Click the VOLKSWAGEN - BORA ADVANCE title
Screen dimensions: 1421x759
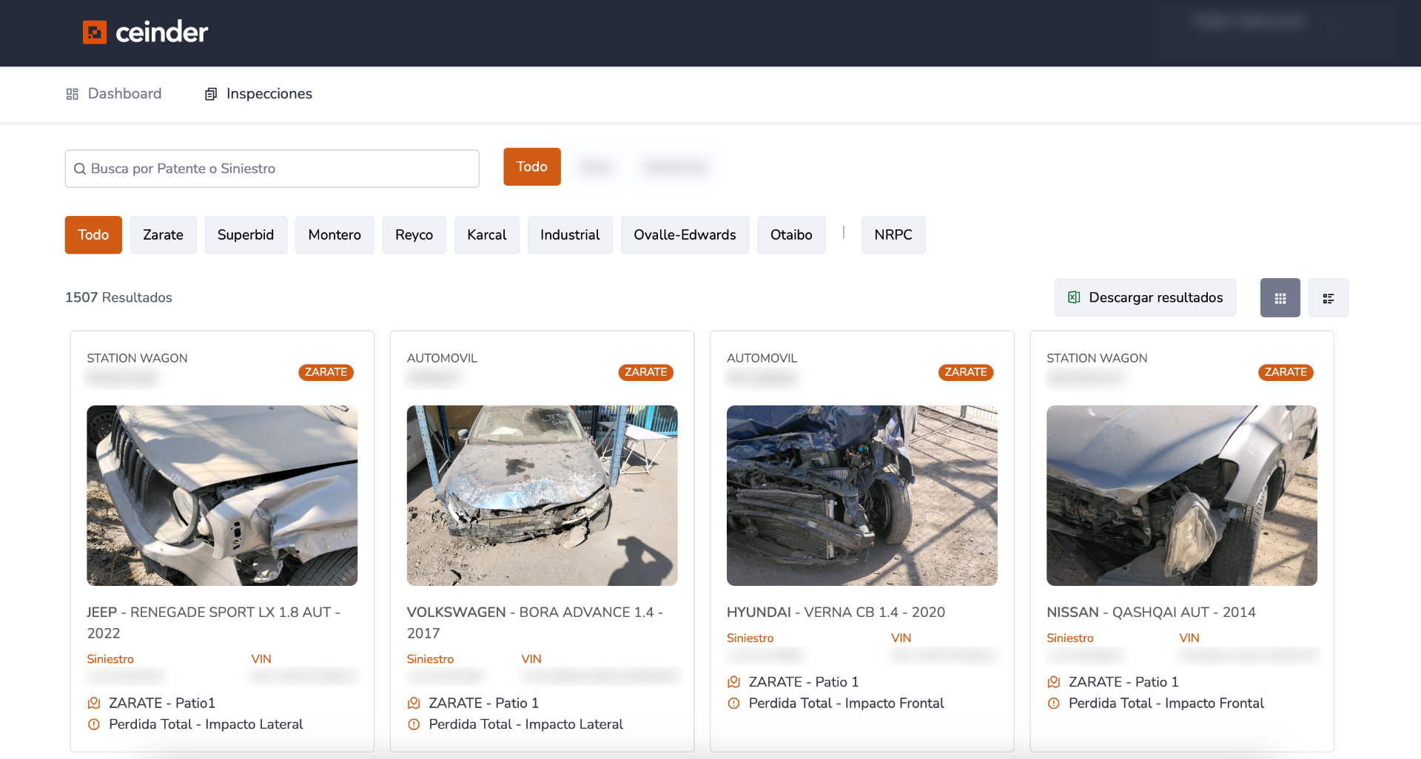point(535,623)
